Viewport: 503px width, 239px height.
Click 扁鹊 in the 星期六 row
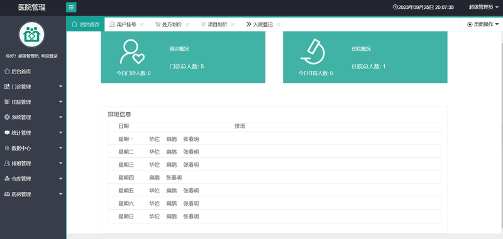(171, 203)
